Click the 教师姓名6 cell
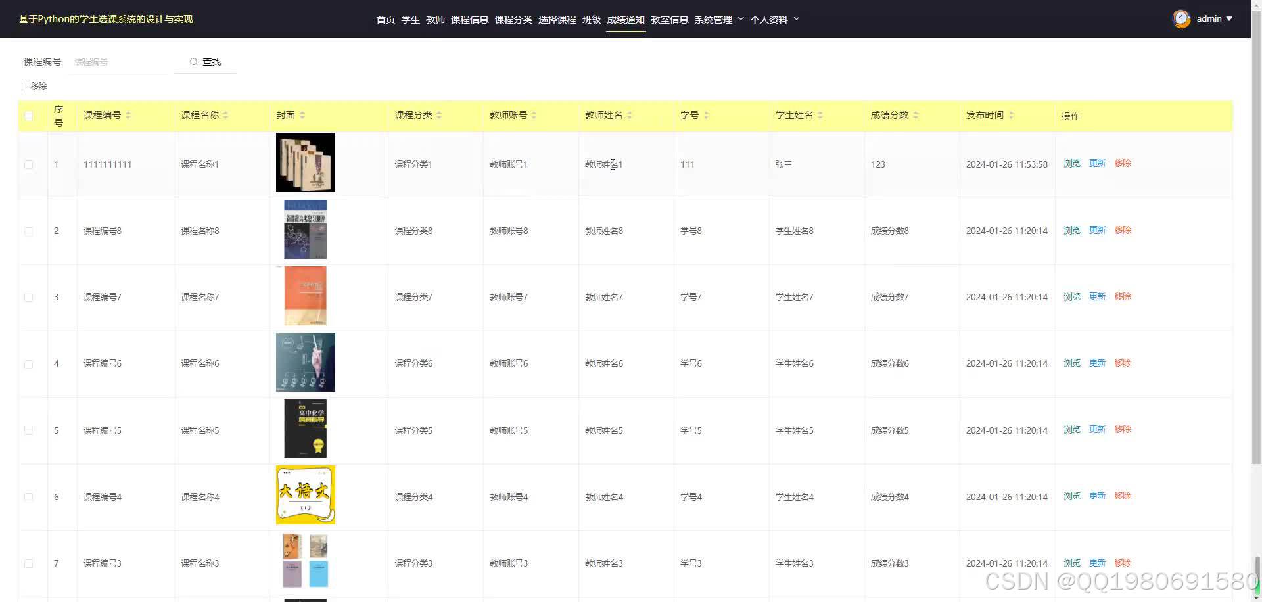Screen dimensions: 1262x602 tap(604, 363)
